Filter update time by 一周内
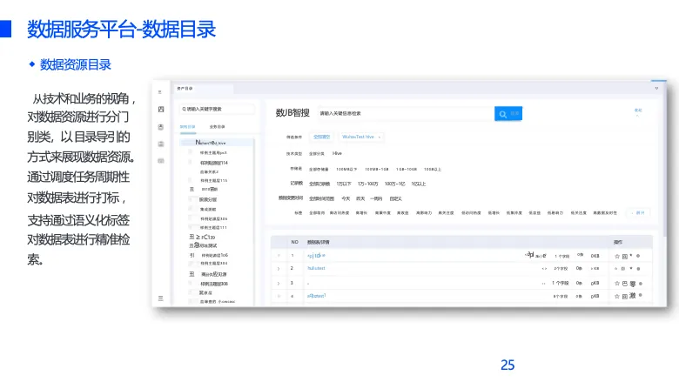This screenshot has height=382, width=679. 376,198
